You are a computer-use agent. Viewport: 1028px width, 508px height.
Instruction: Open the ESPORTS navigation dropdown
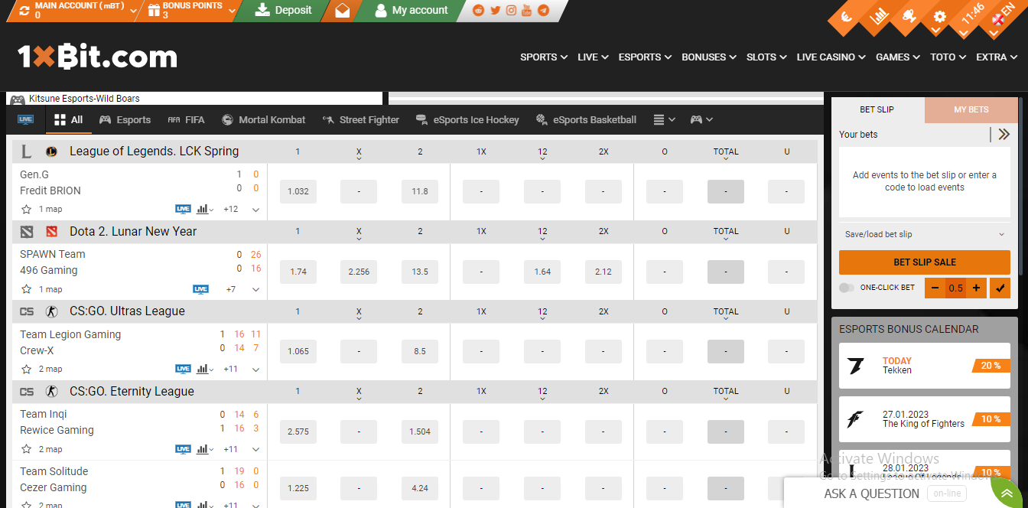(x=644, y=57)
